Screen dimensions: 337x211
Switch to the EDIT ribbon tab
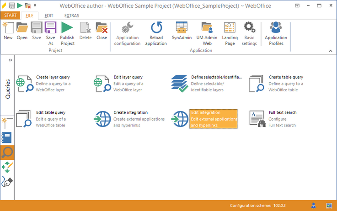tap(49, 16)
